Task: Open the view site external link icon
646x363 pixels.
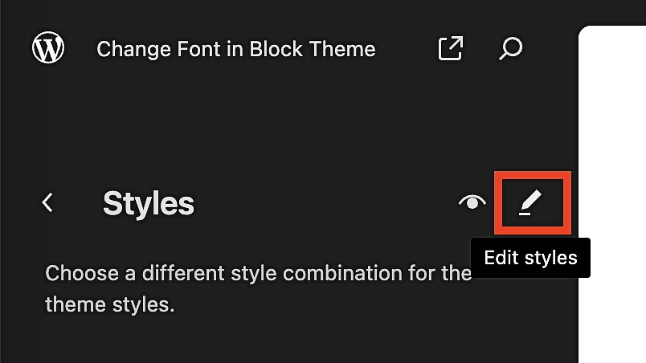Action: [x=450, y=48]
